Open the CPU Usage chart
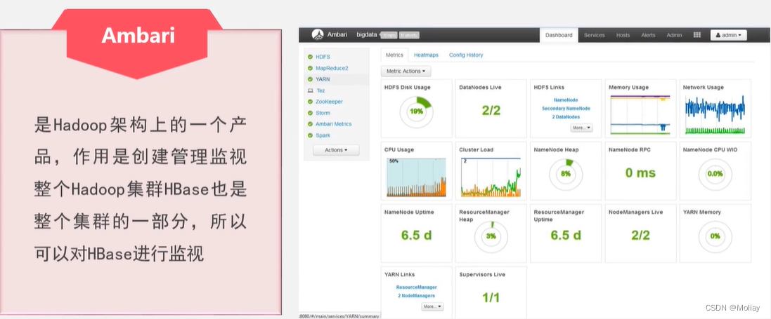 416,177
